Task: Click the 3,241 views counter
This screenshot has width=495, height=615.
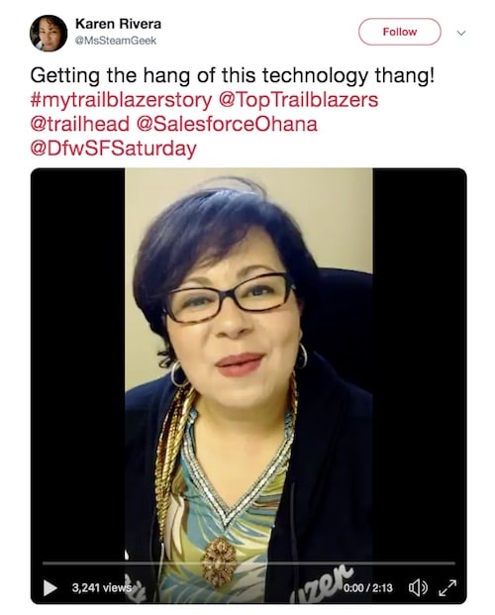Action: (101, 587)
